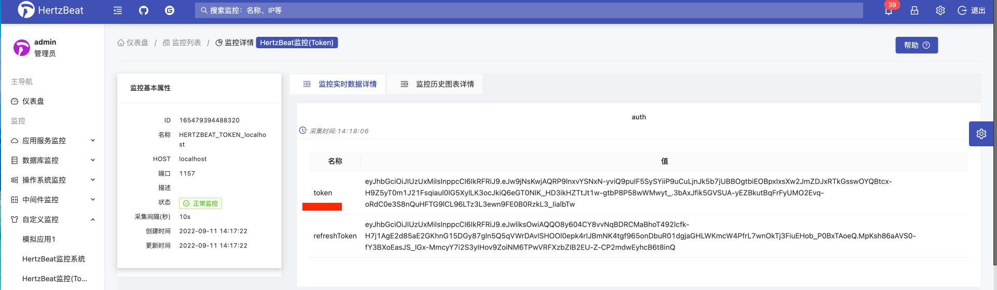Screen dimensions: 997x290
Task: Toggle the sidebar collapse menu icon
Action: [118, 10]
